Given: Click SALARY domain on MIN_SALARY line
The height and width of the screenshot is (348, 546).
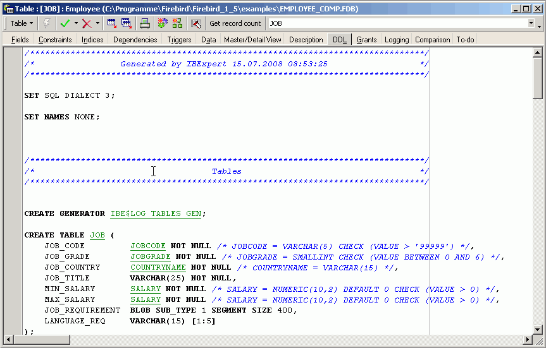Looking at the screenshot, I should tap(146, 289).
